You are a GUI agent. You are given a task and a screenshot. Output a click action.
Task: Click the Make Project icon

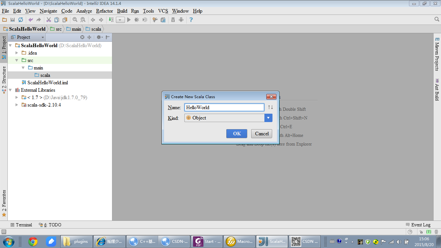[111, 20]
